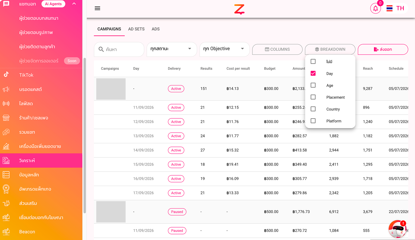
Task: Click the ส่งออก export button
Action: [383, 49]
